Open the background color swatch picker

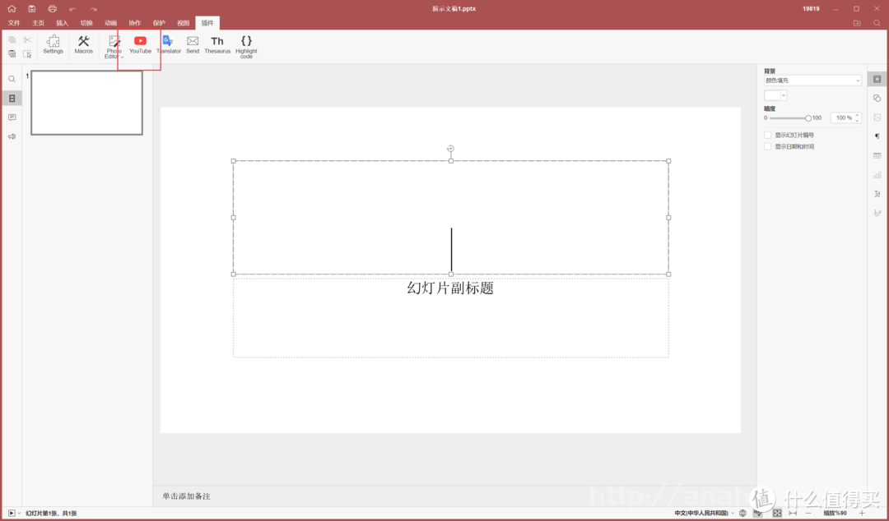click(x=775, y=95)
